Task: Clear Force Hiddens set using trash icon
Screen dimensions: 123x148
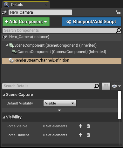Action: (88, 135)
